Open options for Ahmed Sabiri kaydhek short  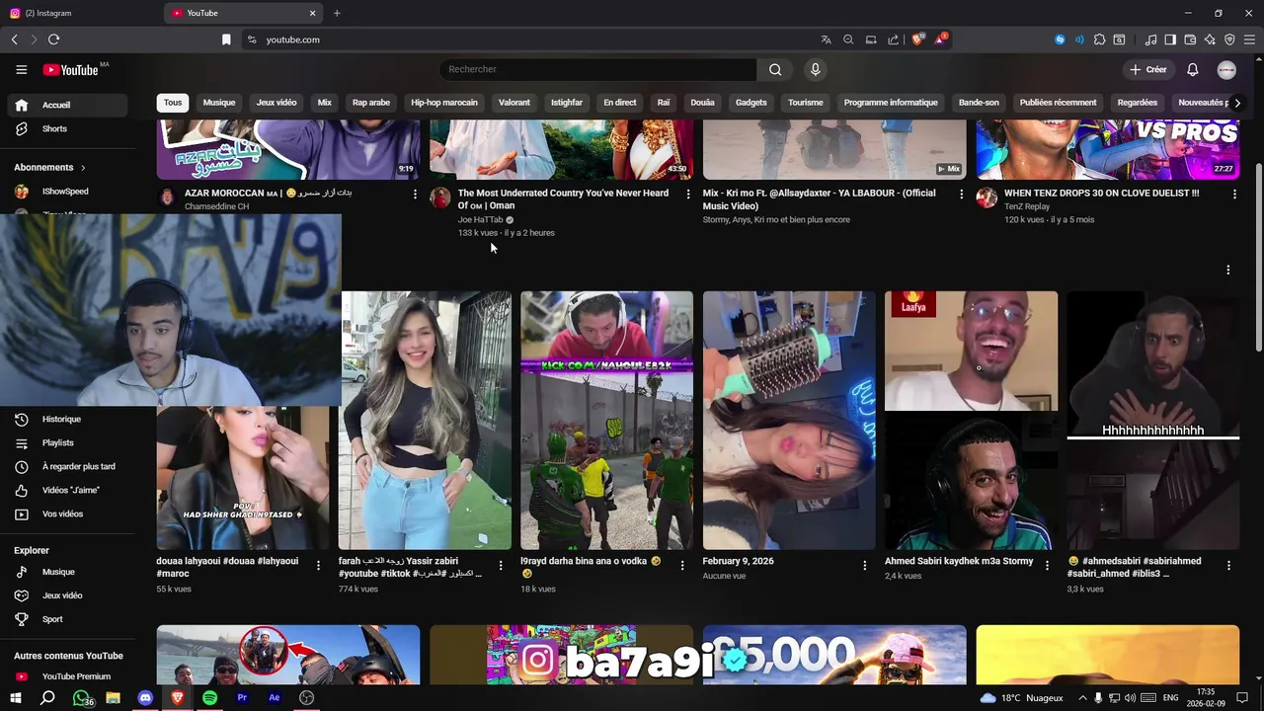[1047, 566]
